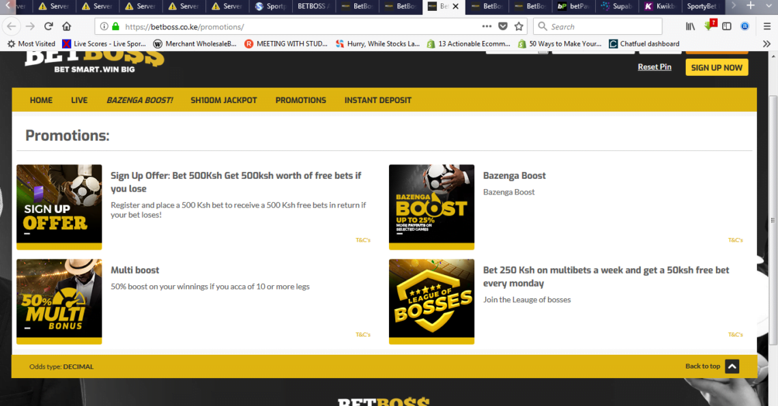778x406 pixels.
Task: List all tabs dropdown arrow
Action: tap(768, 6)
